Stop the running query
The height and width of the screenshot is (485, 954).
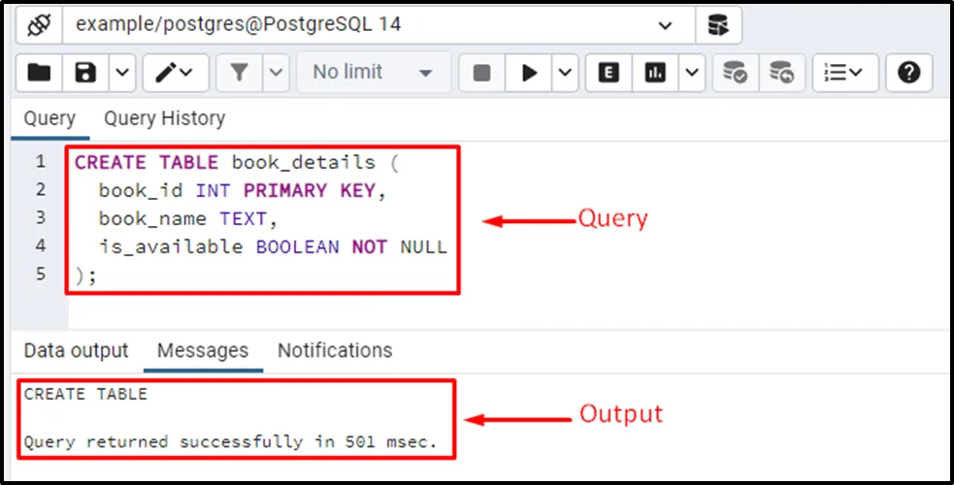(x=482, y=73)
